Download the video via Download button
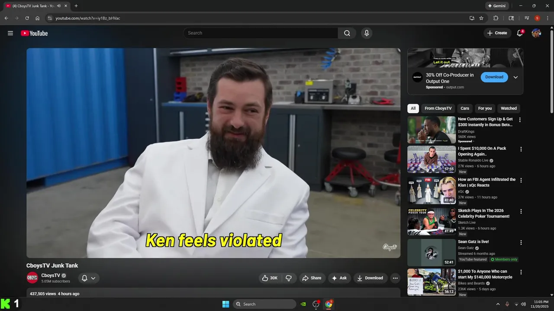This screenshot has width=554, height=311. coord(370,278)
